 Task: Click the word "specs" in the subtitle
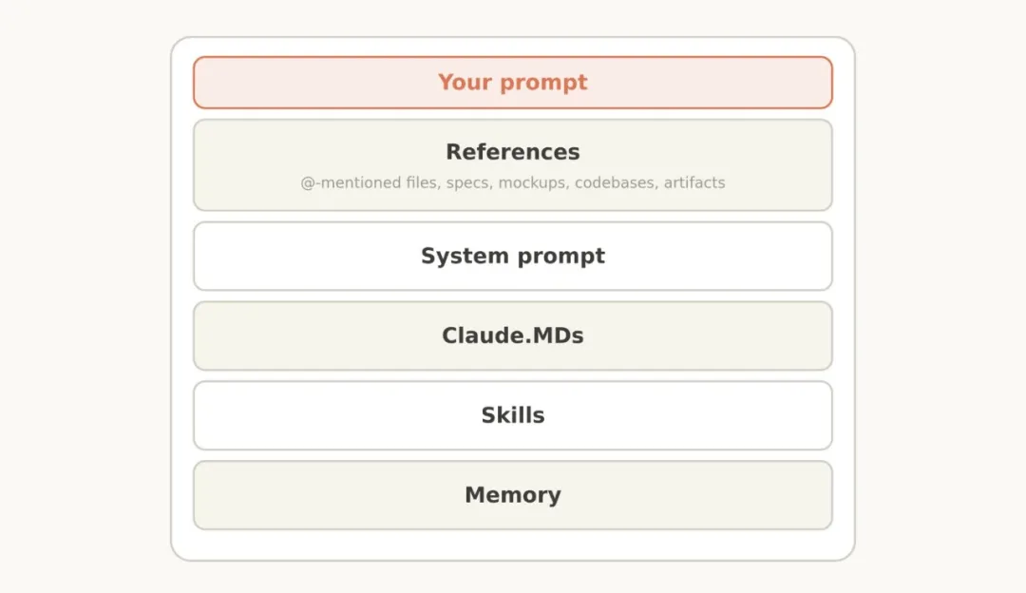pyautogui.click(x=468, y=183)
